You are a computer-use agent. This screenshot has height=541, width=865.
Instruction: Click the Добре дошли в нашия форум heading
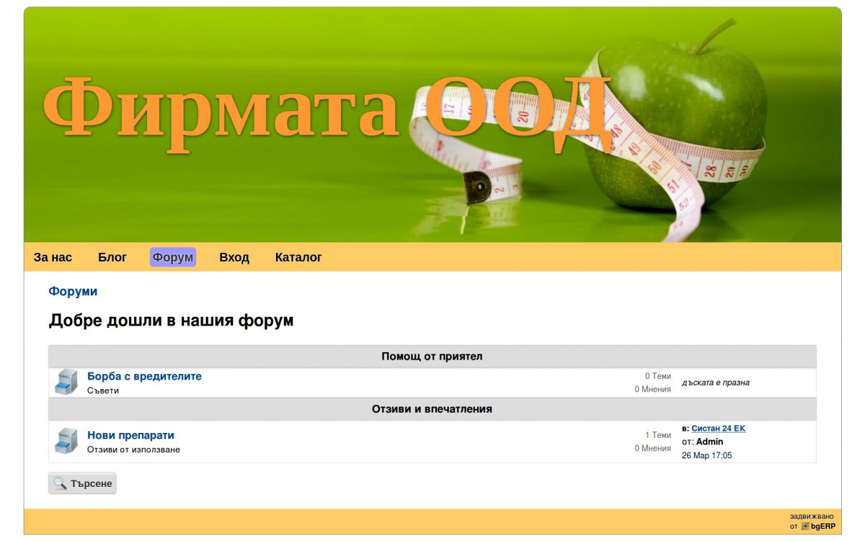[171, 321]
